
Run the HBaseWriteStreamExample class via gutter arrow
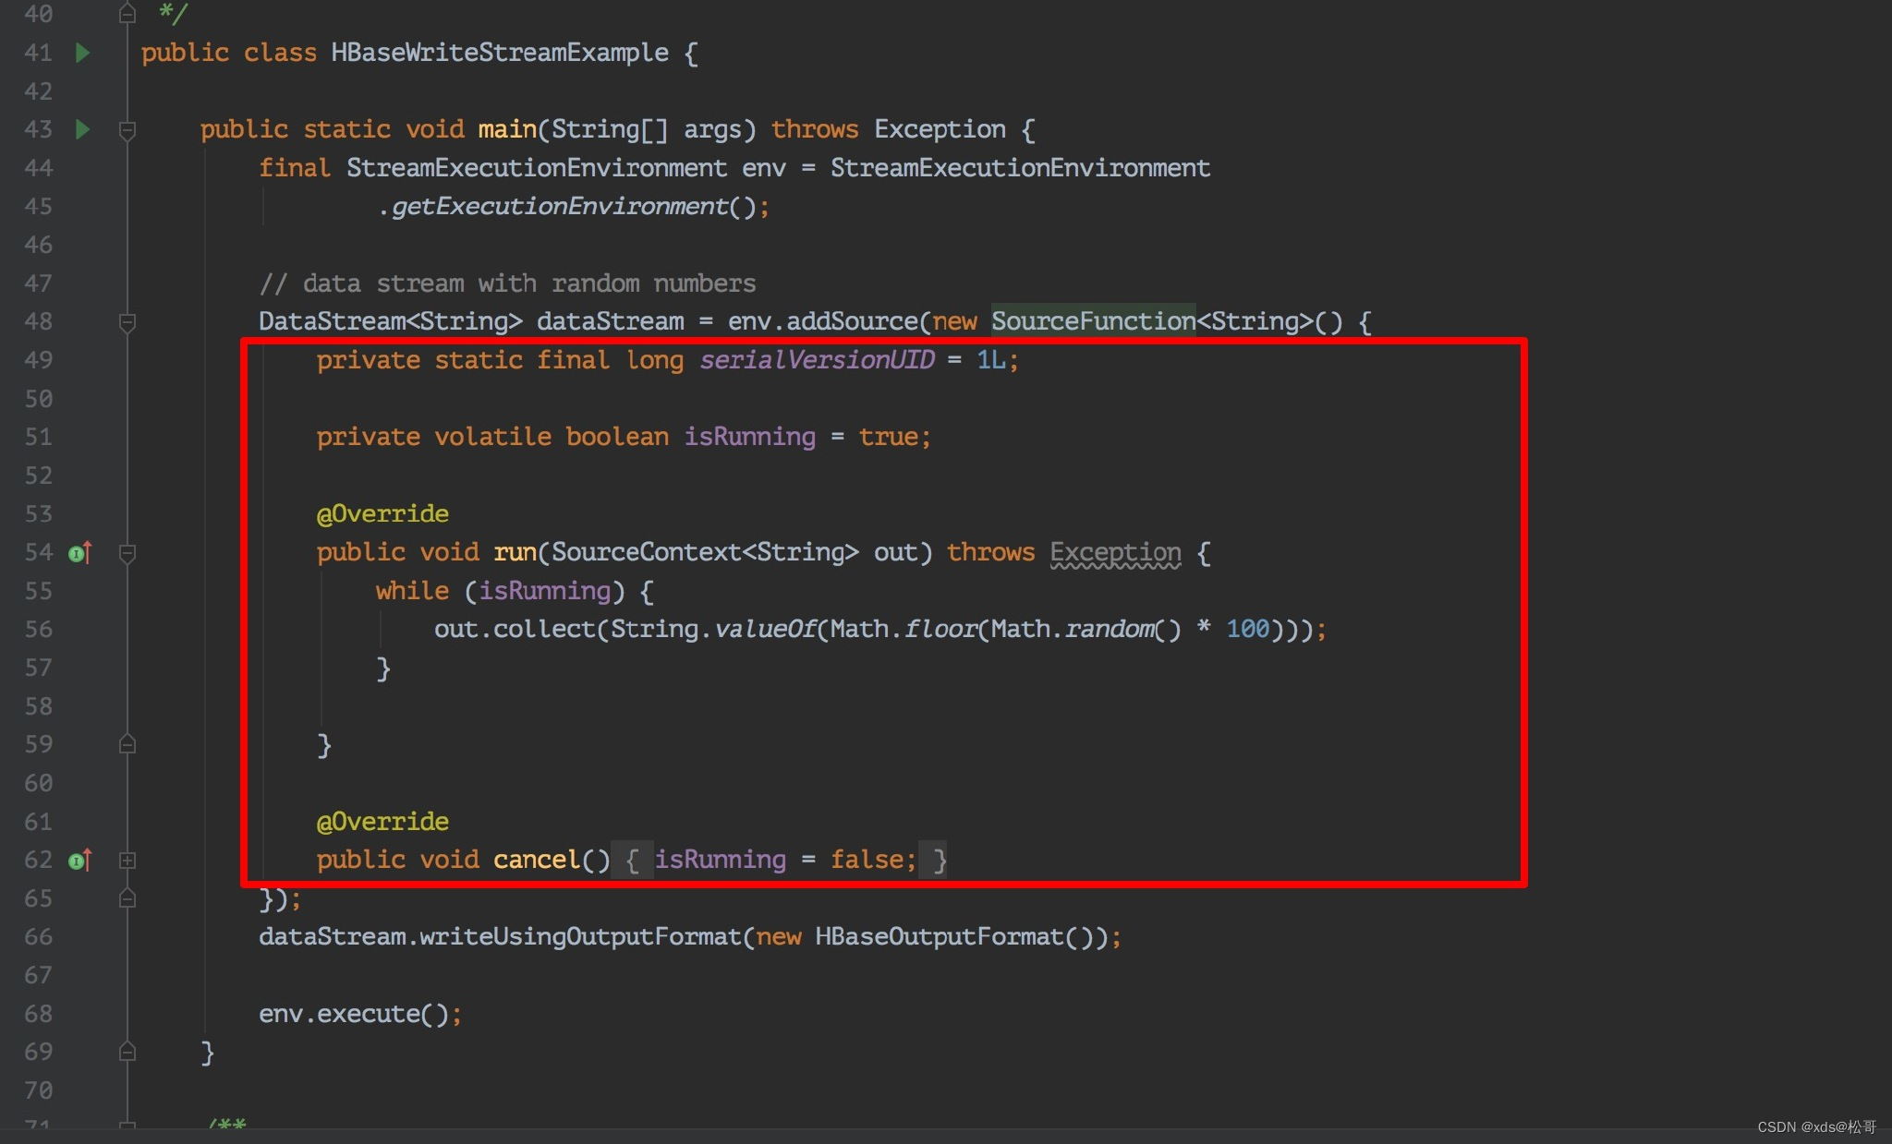click(82, 53)
